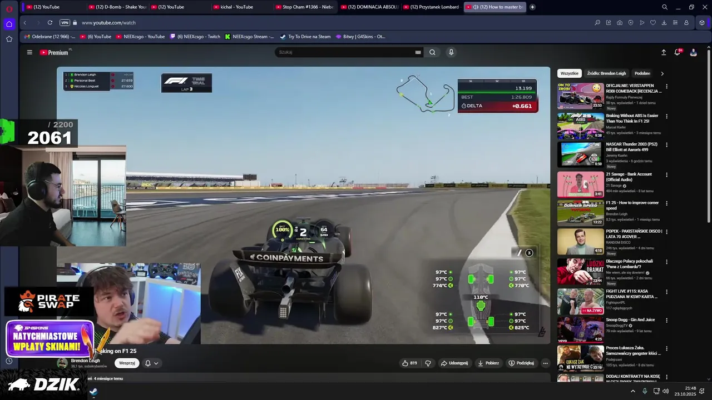Open the NEEXcsgo Stream Kick bookmark
The image size is (712, 400).
[249, 37]
